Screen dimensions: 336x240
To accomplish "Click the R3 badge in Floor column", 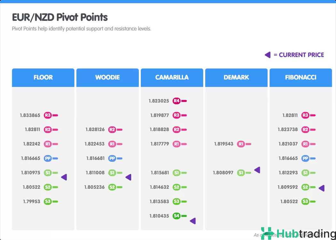I will (x=48, y=115).
